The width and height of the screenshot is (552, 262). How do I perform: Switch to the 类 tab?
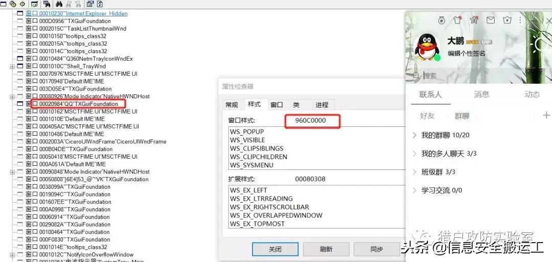(x=296, y=105)
